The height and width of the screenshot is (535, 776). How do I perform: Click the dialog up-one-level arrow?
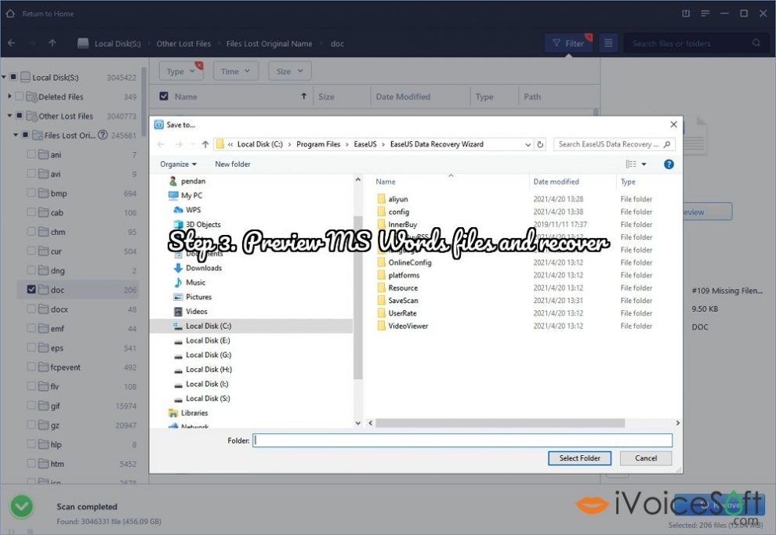tap(205, 144)
